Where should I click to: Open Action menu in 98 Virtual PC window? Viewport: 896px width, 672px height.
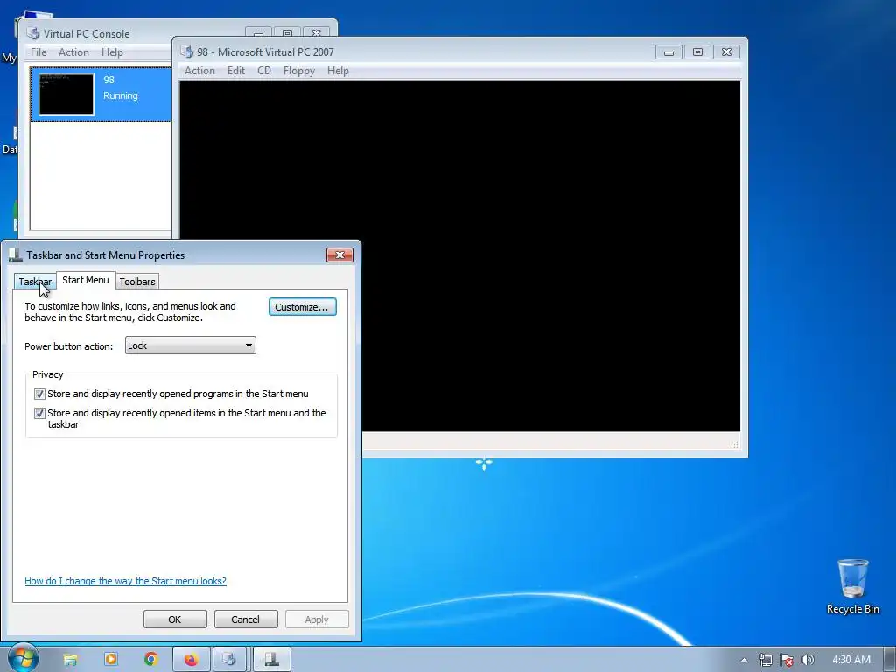(199, 71)
